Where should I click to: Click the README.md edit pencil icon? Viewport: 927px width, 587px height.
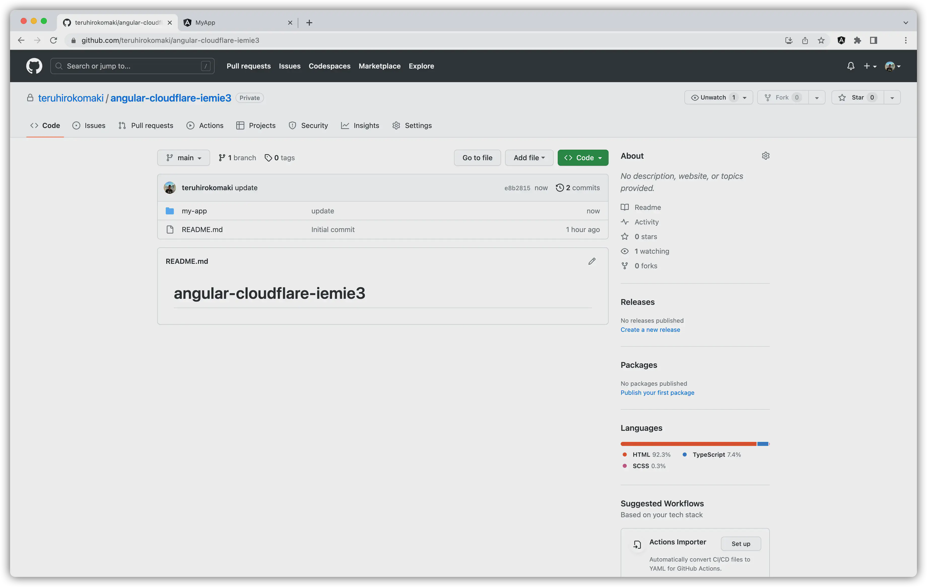pyautogui.click(x=591, y=261)
